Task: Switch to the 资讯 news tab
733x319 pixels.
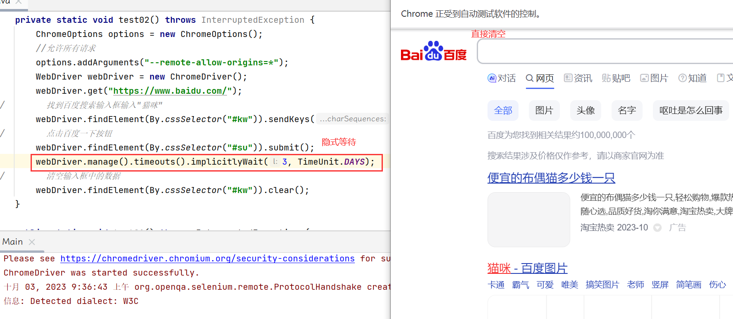Action: click(578, 78)
